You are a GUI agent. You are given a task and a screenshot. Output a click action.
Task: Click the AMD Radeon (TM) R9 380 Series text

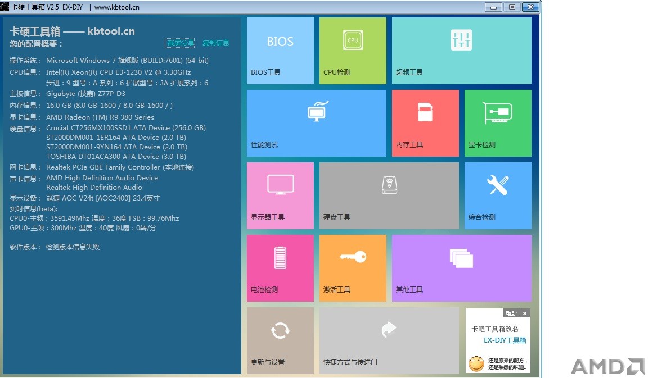point(100,117)
